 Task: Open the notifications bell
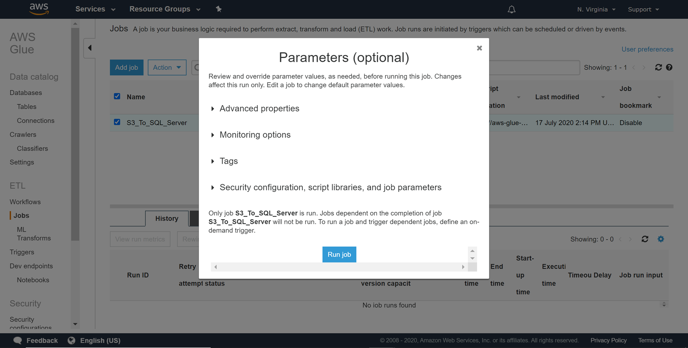(x=512, y=10)
